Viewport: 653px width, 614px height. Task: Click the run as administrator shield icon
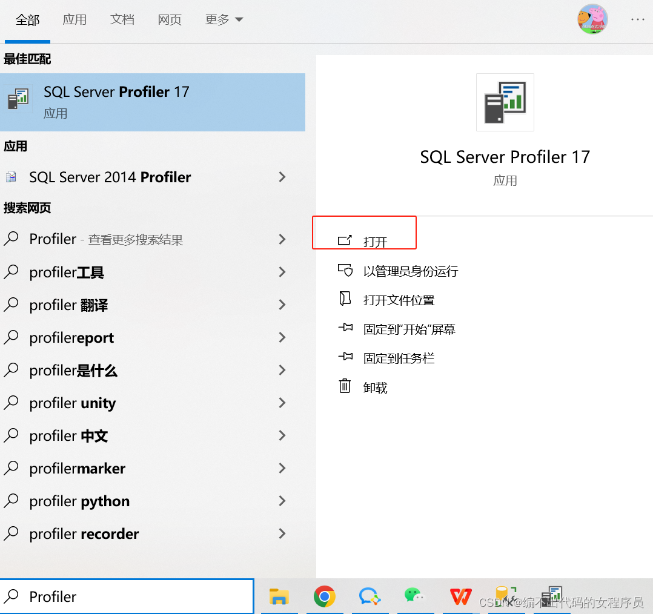pos(345,270)
